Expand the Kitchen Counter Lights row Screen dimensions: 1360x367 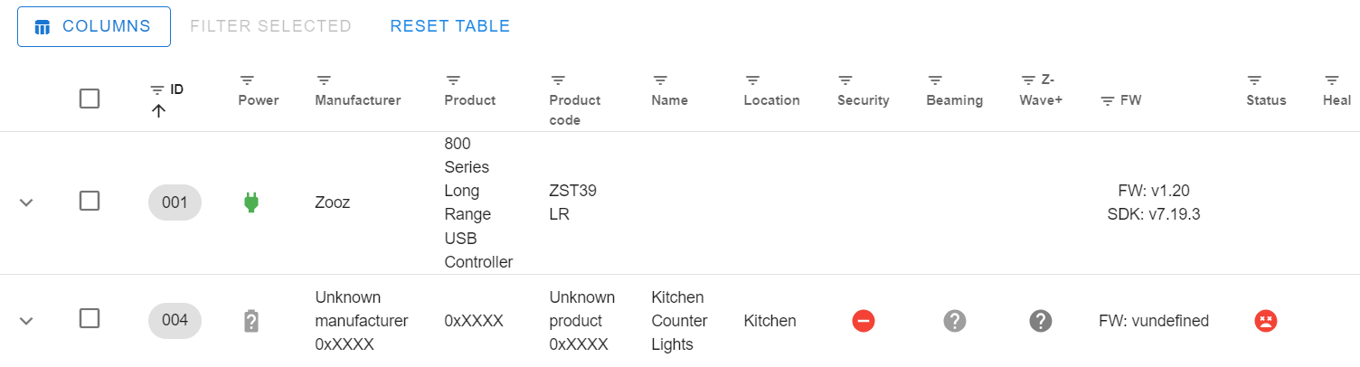tap(27, 321)
